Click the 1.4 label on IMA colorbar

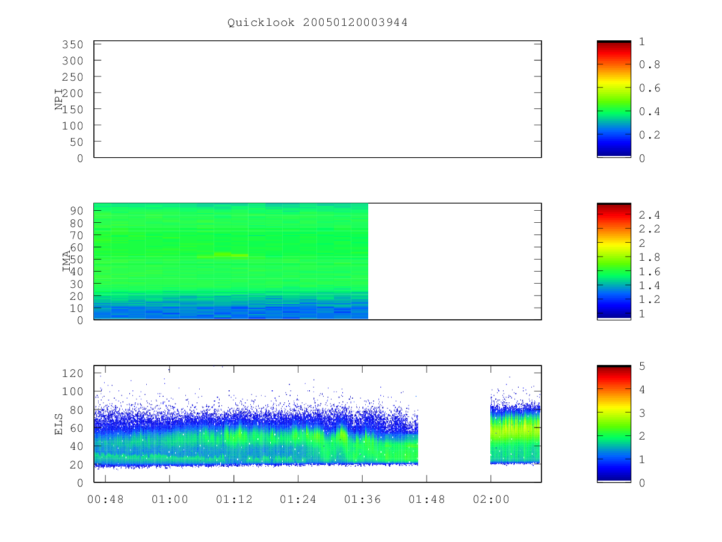[x=649, y=285]
